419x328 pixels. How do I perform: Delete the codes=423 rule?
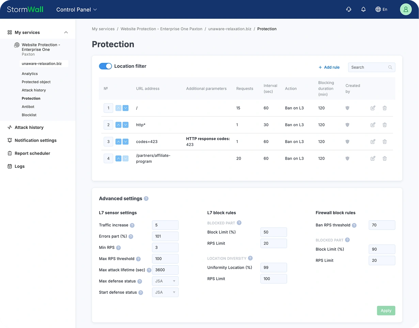(x=385, y=141)
